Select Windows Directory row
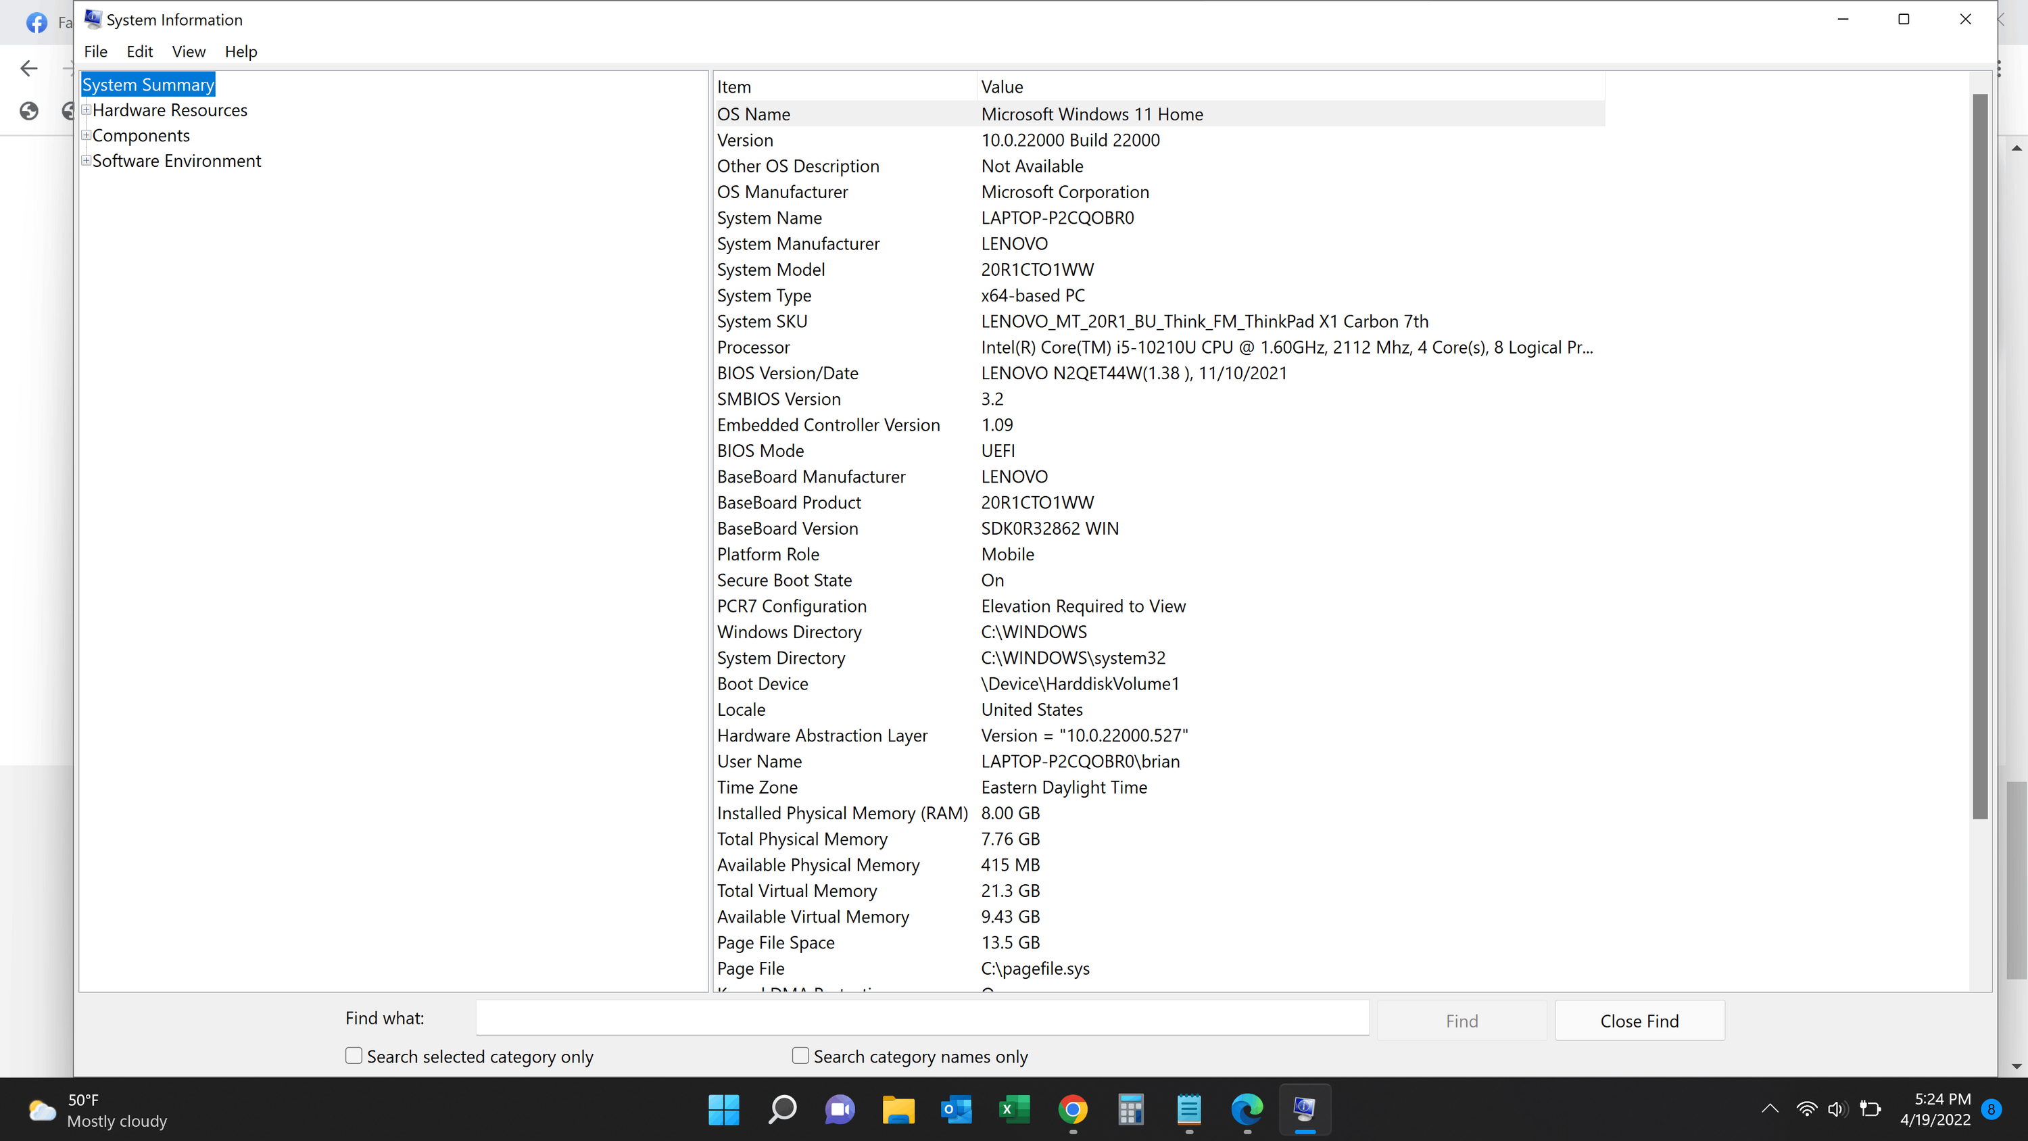 point(1159,632)
